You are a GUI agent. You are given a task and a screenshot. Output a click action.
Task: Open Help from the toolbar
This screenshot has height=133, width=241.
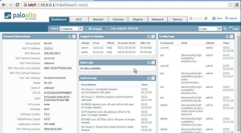coord(234,29)
